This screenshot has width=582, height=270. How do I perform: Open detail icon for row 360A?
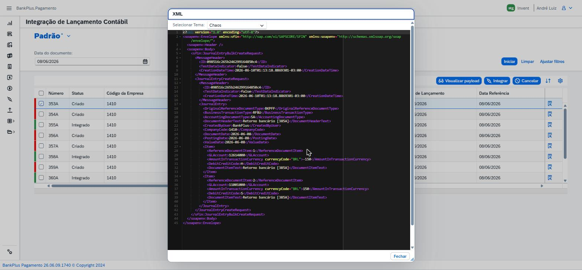point(550,178)
